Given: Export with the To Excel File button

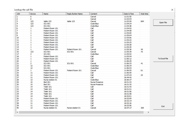Looking at the screenshot, I should pyautogui.click(x=163, y=58).
